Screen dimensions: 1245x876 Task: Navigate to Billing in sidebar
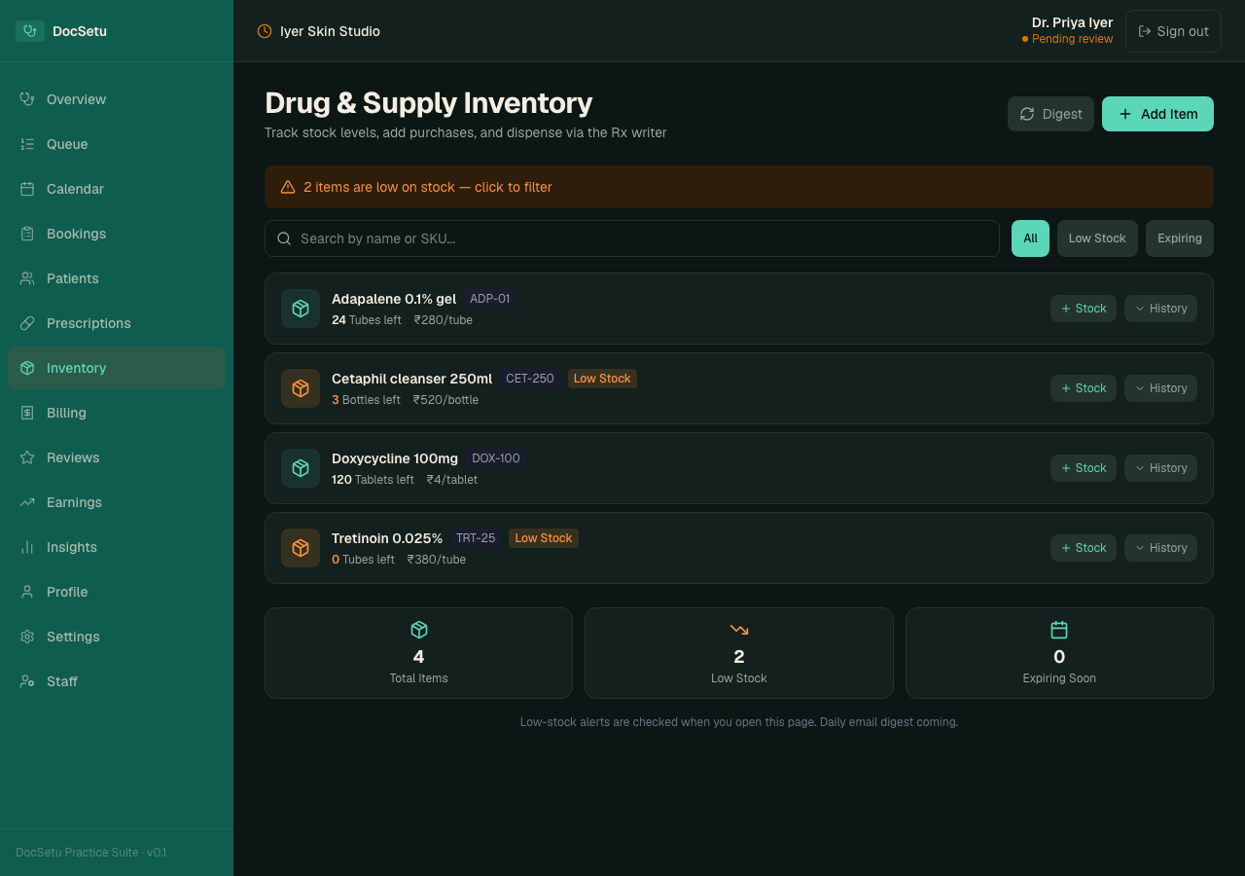click(117, 413)
